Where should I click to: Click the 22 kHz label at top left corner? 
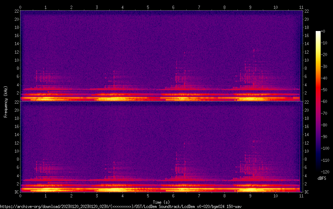click(x=16, y=11)
